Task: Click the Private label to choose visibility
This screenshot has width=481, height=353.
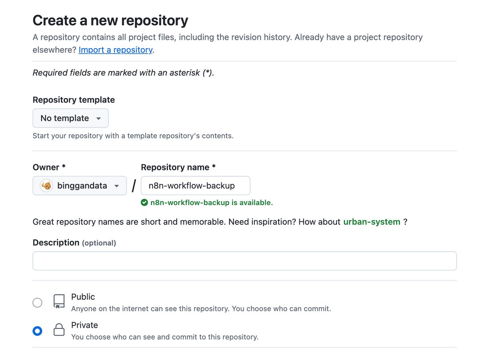Action: (x=85, y=325)
